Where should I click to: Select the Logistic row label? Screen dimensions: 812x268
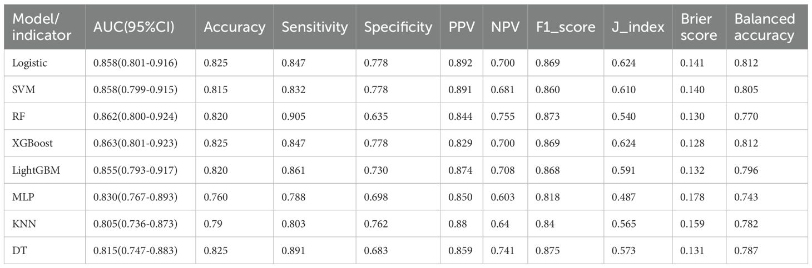coord(30,63)
